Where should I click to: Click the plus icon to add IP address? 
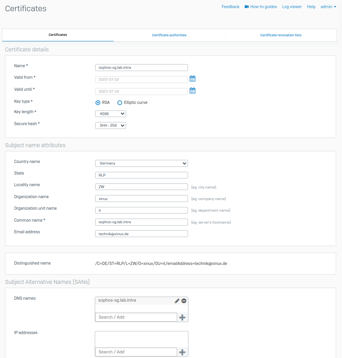point(182,352)
